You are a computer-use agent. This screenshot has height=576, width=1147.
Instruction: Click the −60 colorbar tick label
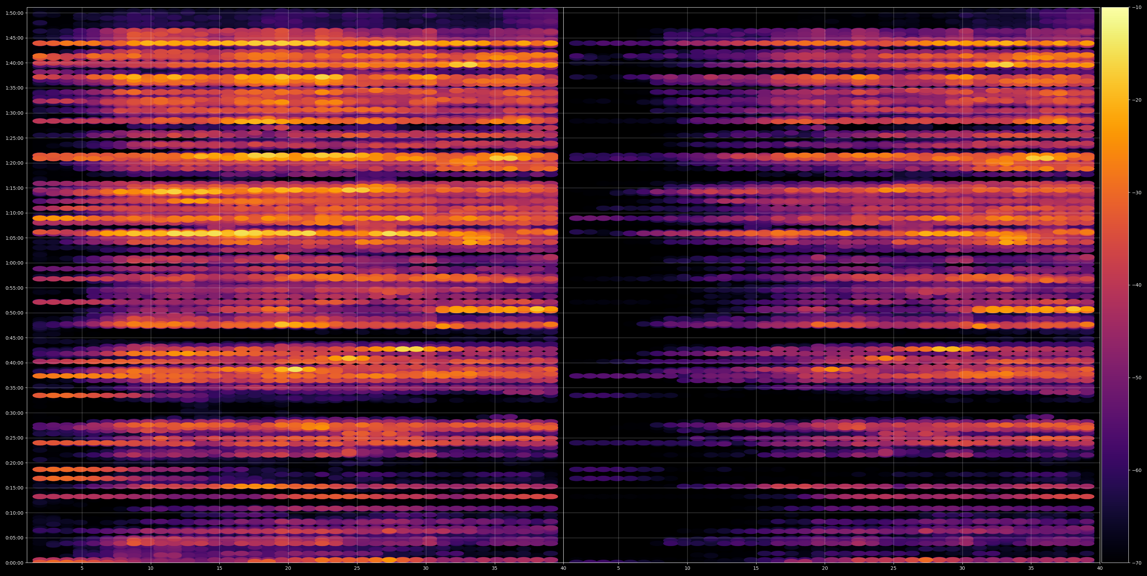pyautogui.click(x=1137, y=470)
